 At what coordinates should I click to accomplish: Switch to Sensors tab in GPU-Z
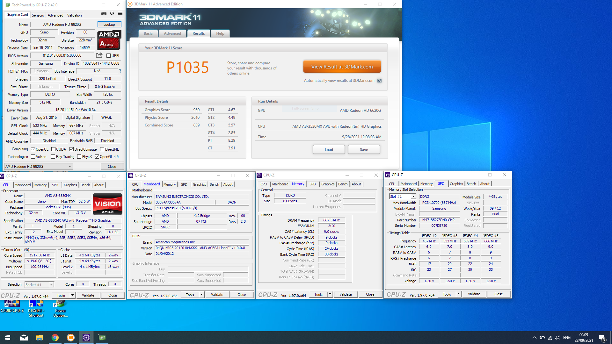pos(38,15)
